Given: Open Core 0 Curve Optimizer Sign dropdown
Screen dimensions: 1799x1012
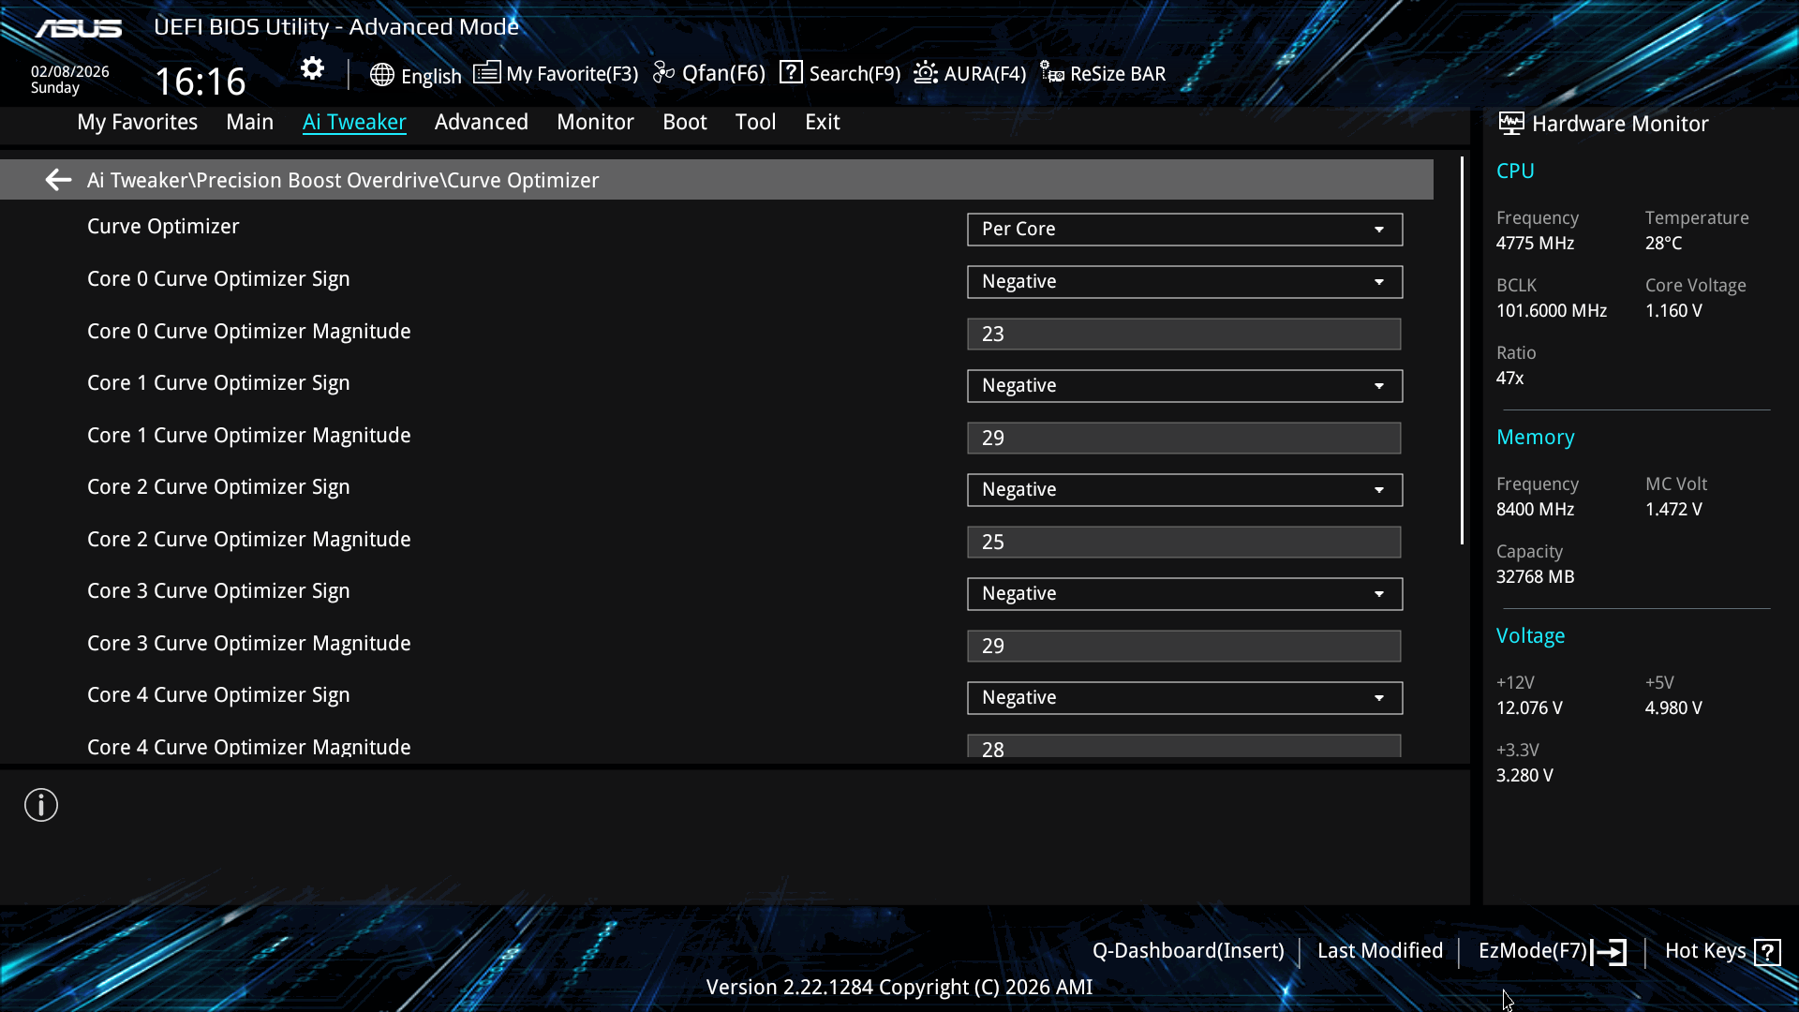Looking at the screenshot, I should [1184, 282].
